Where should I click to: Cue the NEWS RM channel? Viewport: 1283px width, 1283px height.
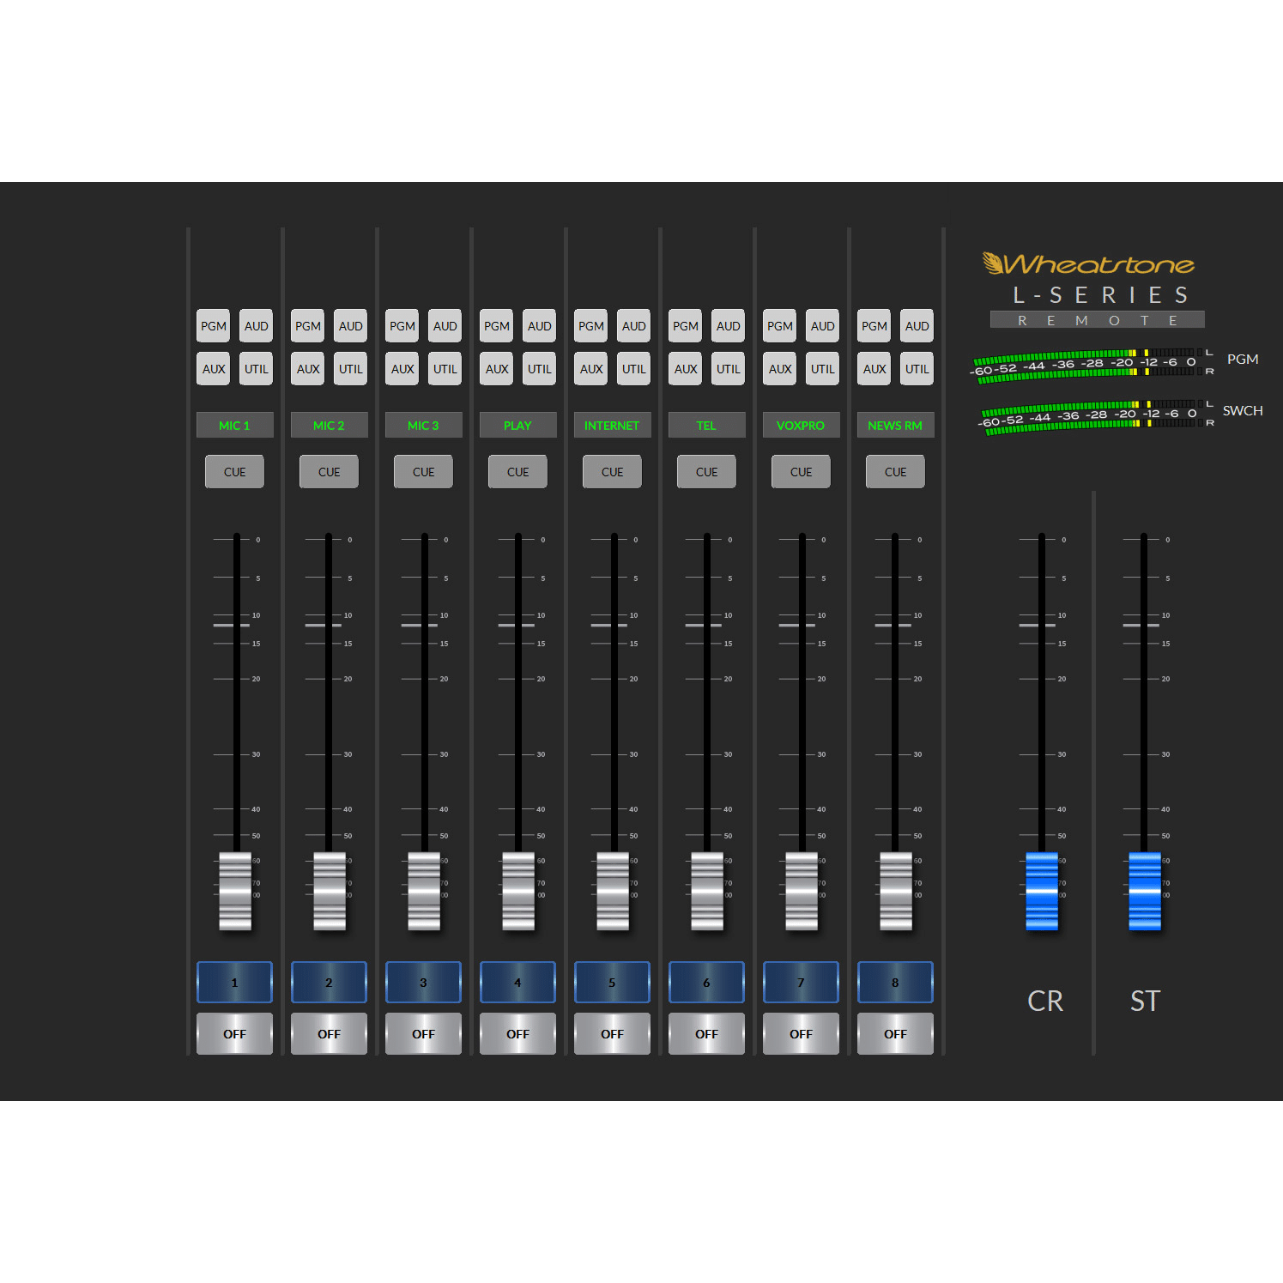895,472
